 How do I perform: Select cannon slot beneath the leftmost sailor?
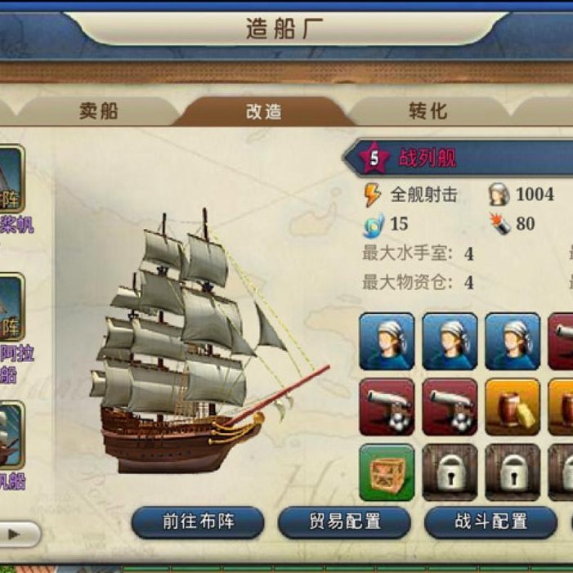(x=387, y=407)
